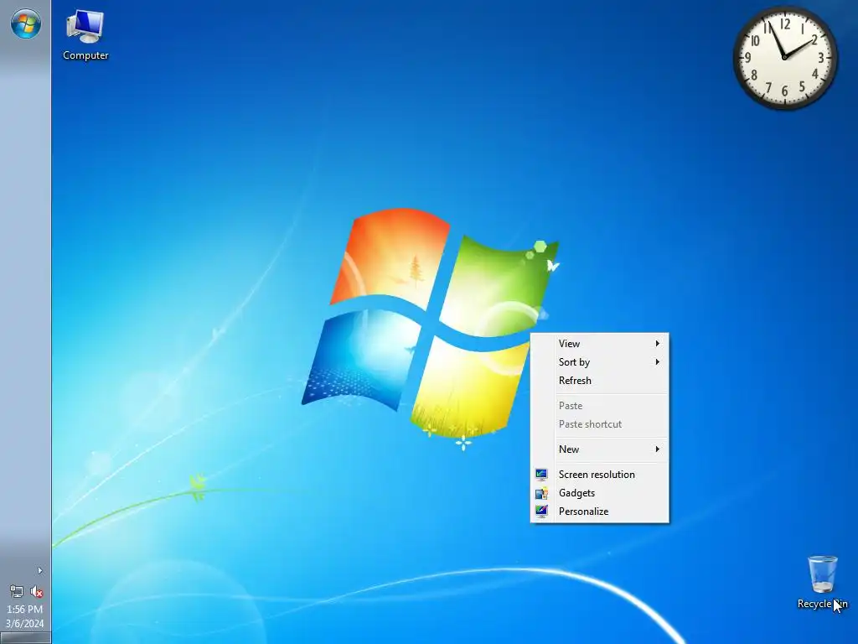Click the muted volume tray icon
858x644 pixels.
click(x=36, y=591)
